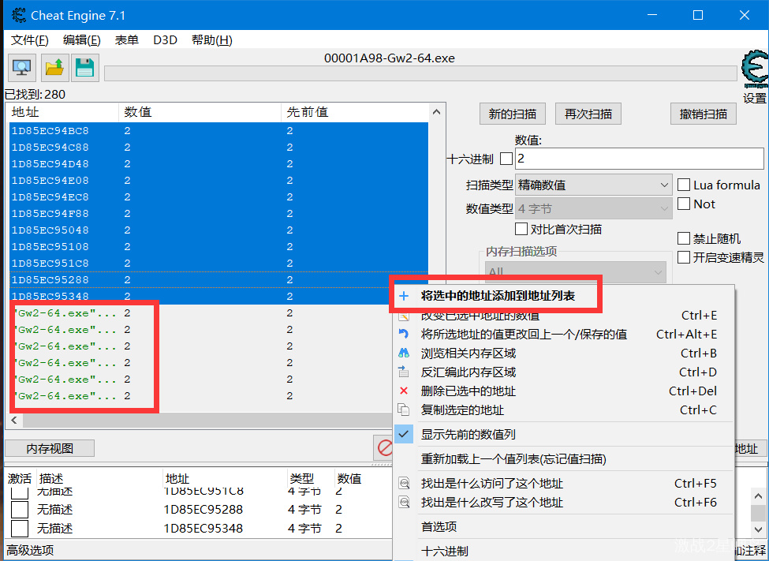
Task: Click the blue undo arrow icon in context menu
Action: 404,334
